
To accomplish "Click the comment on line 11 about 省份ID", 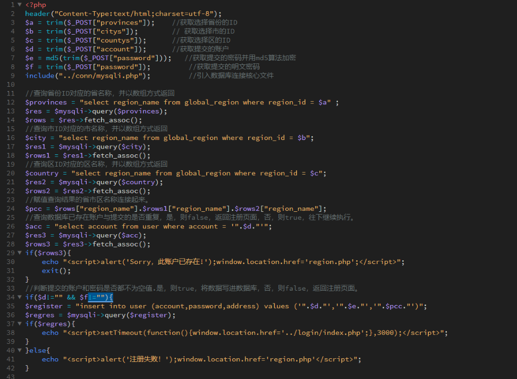I will pyautogui.click(x=100, y=94).
